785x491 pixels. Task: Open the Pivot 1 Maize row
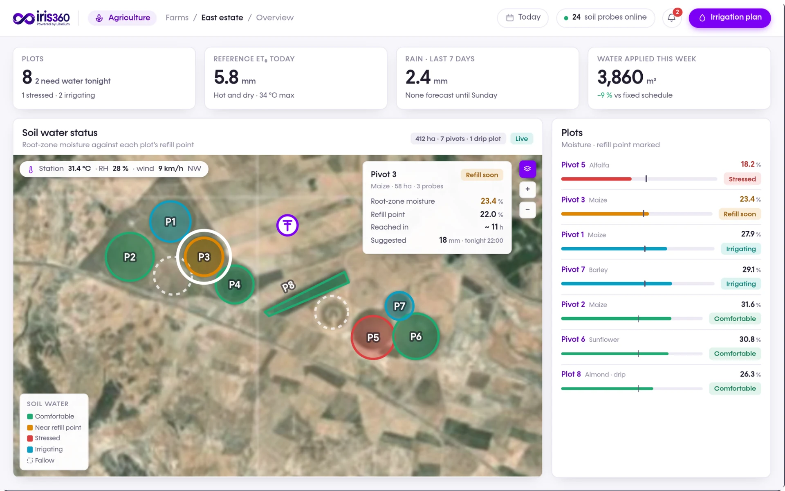(661, 241)
